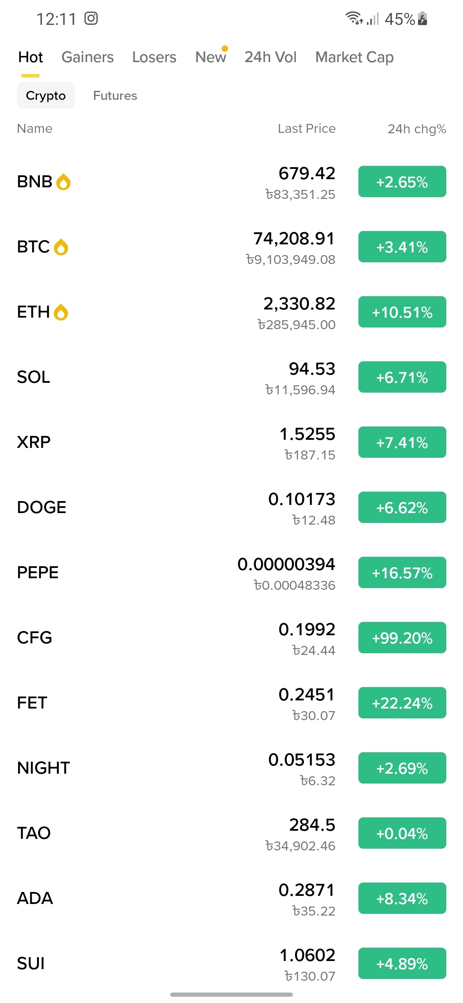Select the Futures filter
Screen dimensions: 463x1003
[115, 96]
